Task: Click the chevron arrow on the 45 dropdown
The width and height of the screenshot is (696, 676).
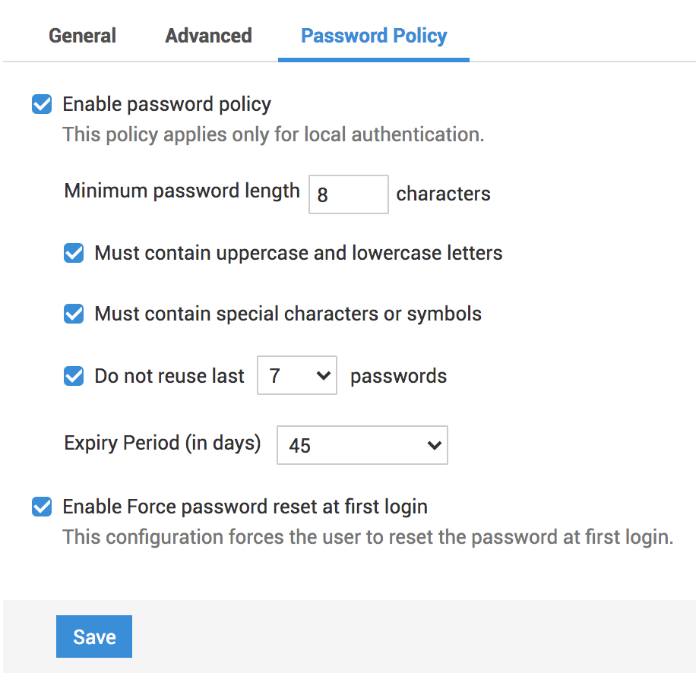Action: [435, 445]
